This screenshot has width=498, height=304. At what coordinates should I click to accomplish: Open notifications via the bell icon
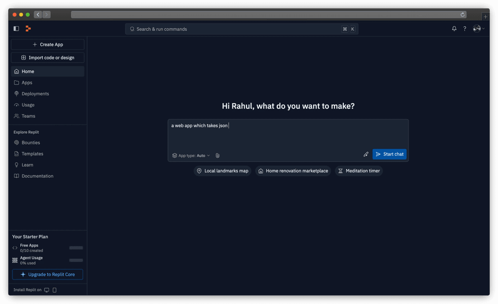tap(454, 28)
